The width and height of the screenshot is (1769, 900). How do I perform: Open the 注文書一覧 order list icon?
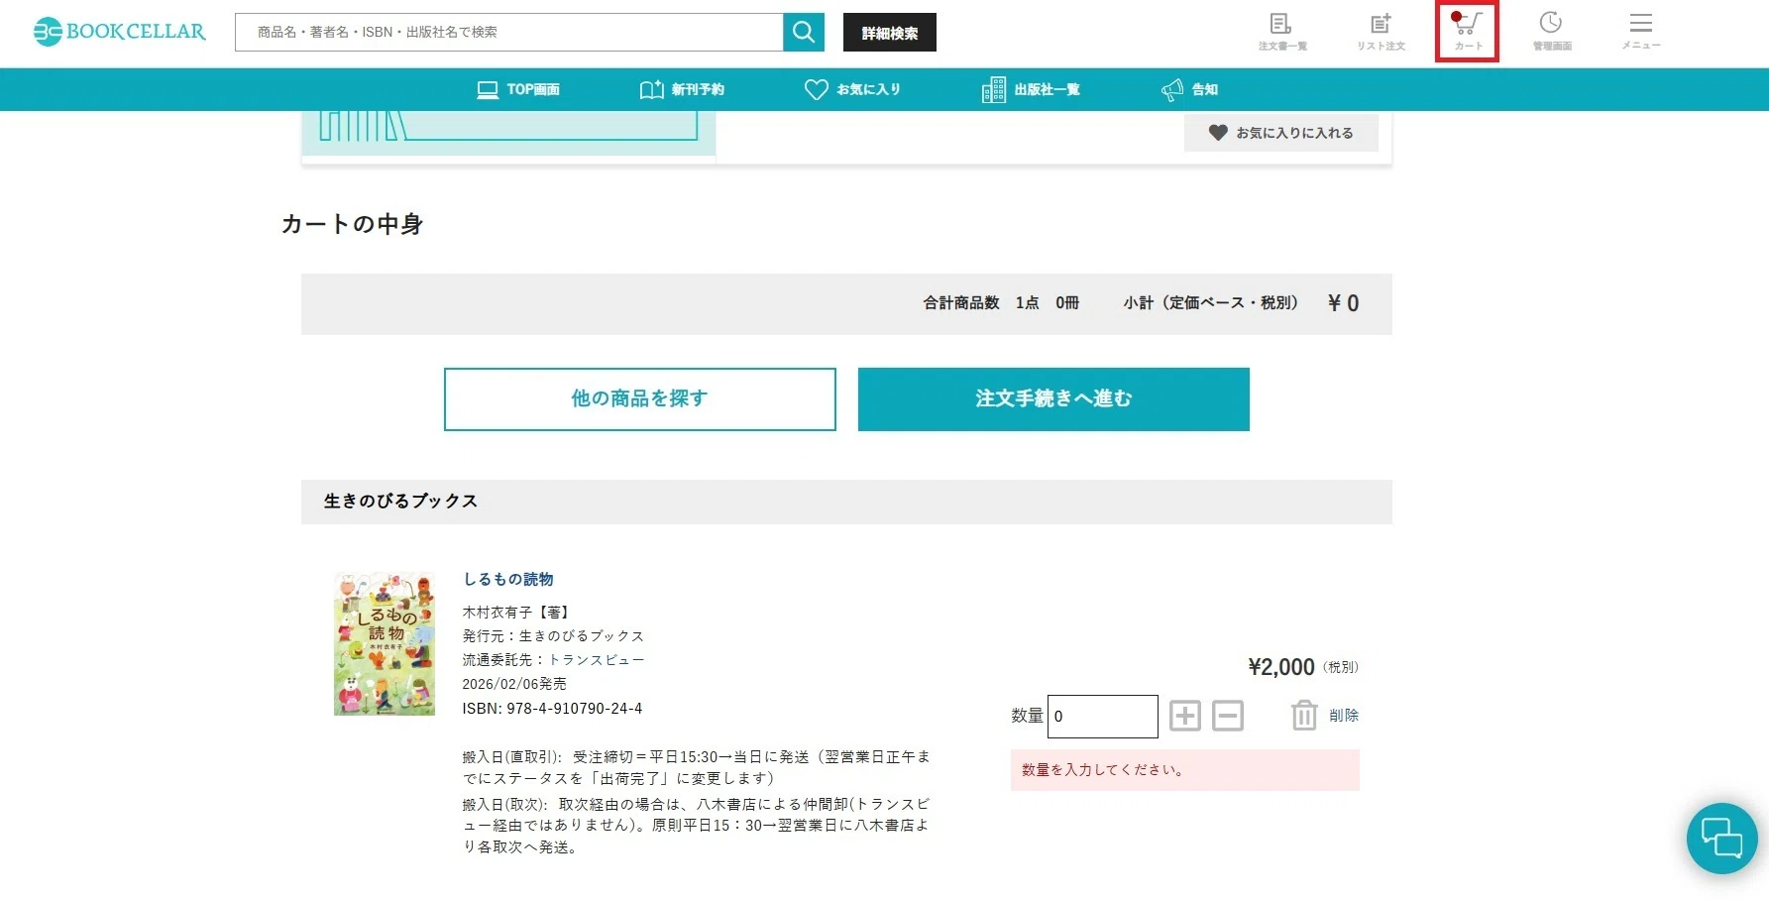pos(1282,32)
